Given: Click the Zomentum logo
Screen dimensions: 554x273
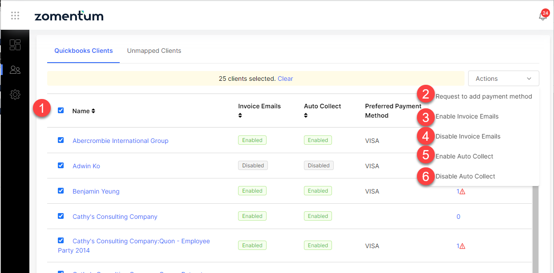Looking at the screenshot, I should pos(69,16).
